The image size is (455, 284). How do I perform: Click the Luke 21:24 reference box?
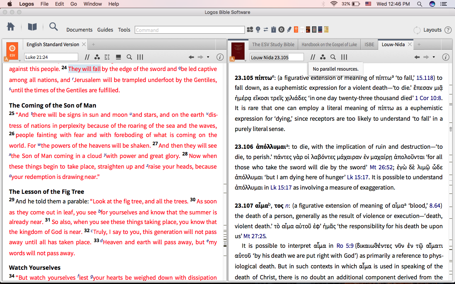(x=51, y=57)
